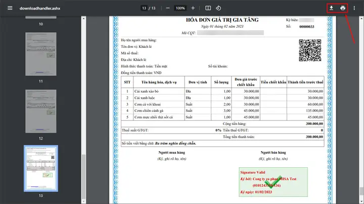Click the 'Cộng tiền hàng' label
The width and height of the screenshot is (364, 204).
pyautogui.click(x=235, y=124)
